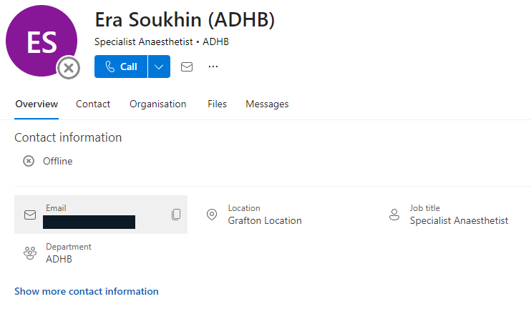
Task: Click the offline presence badge on avatar
Action: (x=69, y=68)
